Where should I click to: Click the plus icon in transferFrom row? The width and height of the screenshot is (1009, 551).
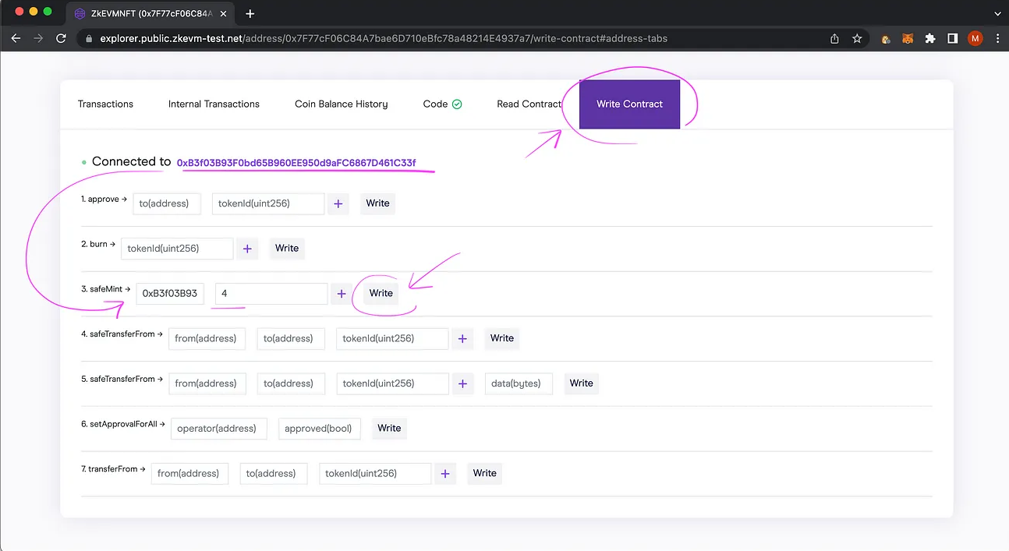444,473
